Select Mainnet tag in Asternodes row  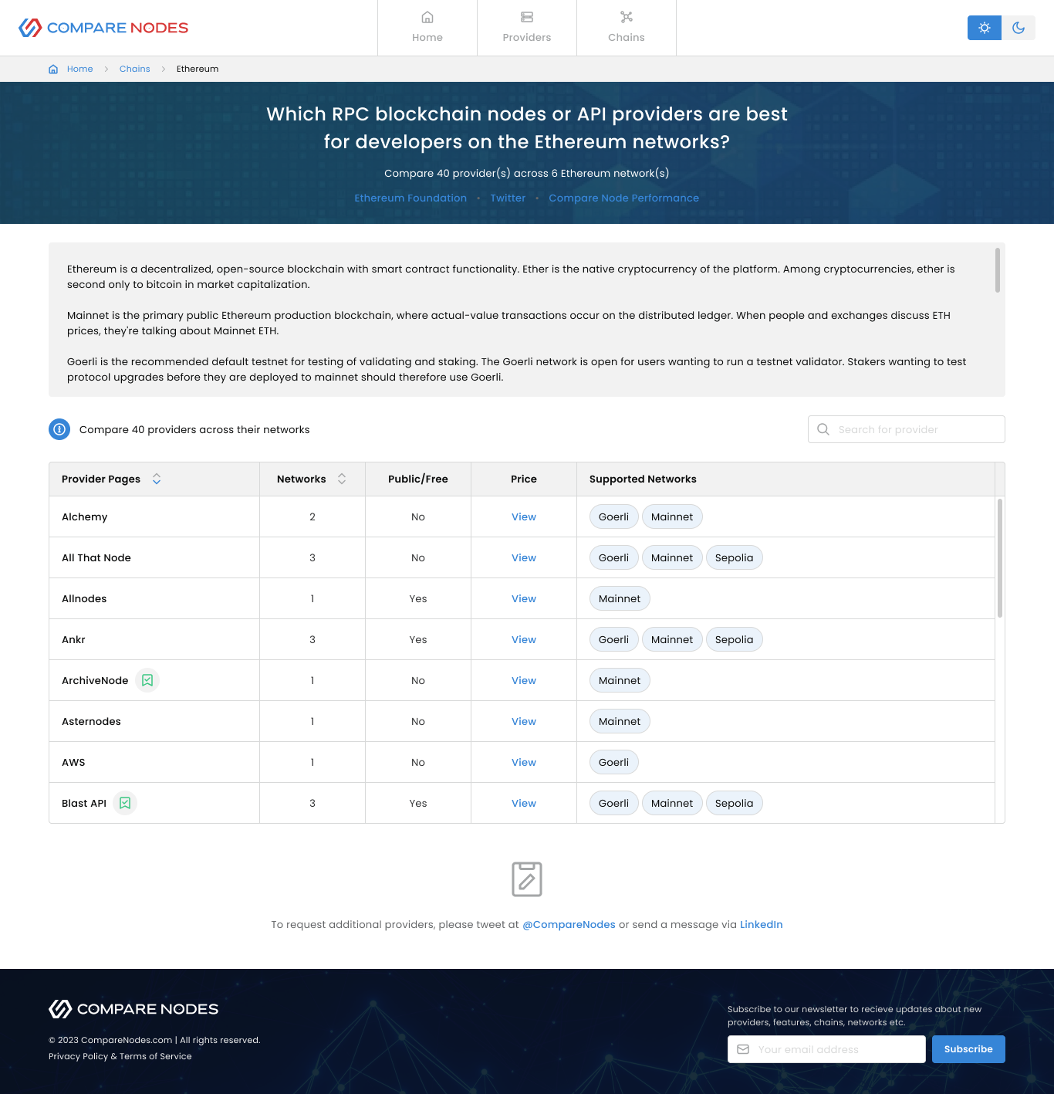click(620, 721)
